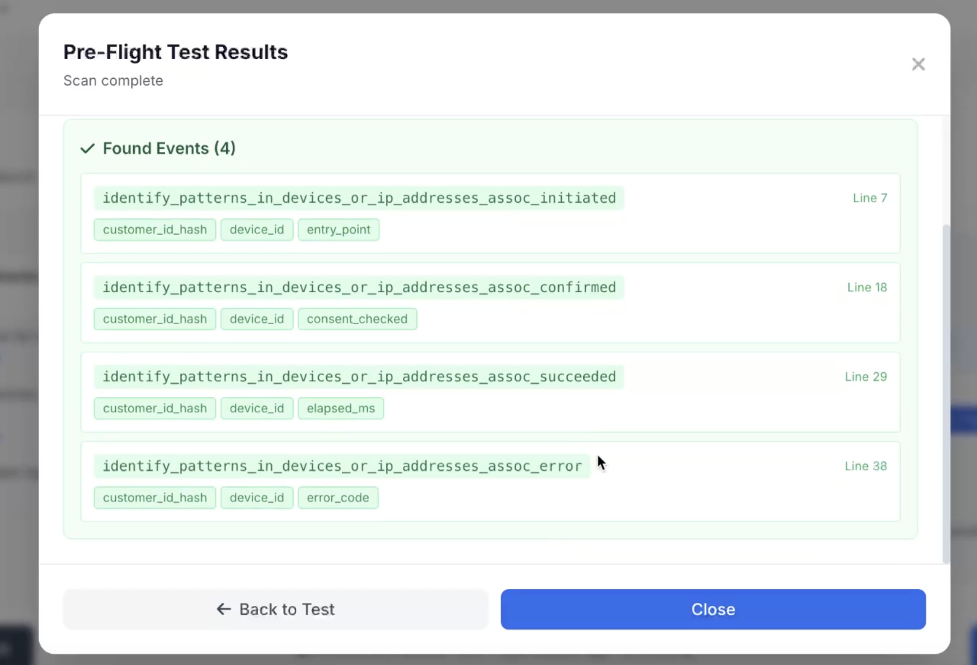Screen dimensions: 977x665
Task: Open the Line 7 reference
Action: pos(870,198)
